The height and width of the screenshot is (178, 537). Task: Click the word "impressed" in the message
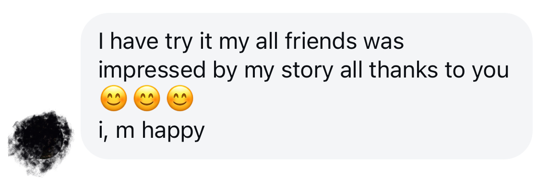pos(152,71)
